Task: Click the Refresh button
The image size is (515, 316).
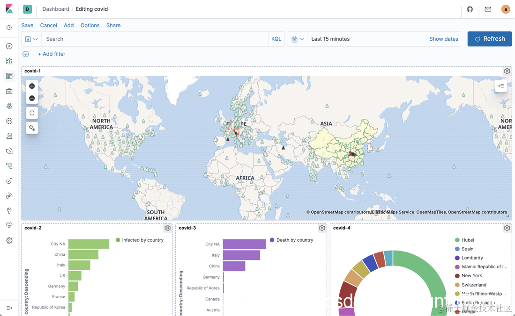Action: [490, 39]
